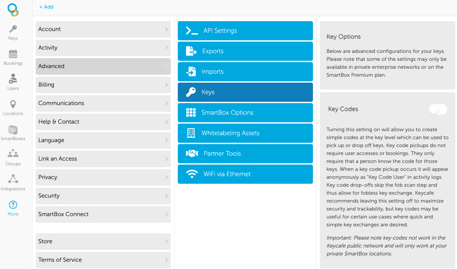Open the Billing menu item

pyautogui.click(x=103, y=85)
